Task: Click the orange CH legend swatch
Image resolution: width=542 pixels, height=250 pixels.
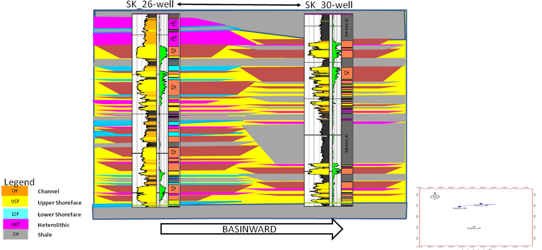Action: (15, 190)
